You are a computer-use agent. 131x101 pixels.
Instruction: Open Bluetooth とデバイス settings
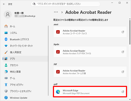pos(25,39)
